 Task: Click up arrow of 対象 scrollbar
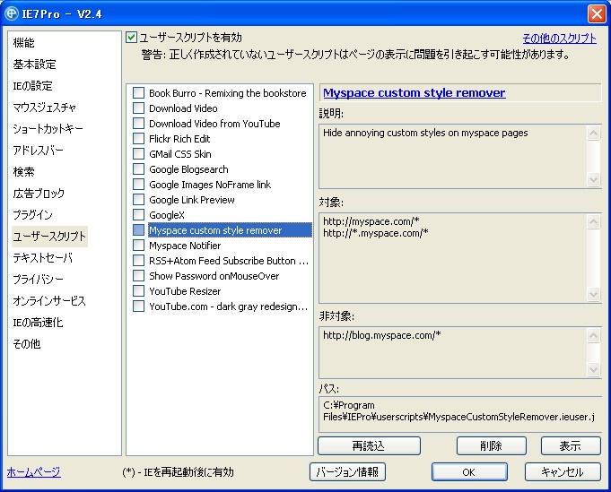click(593, 222)
